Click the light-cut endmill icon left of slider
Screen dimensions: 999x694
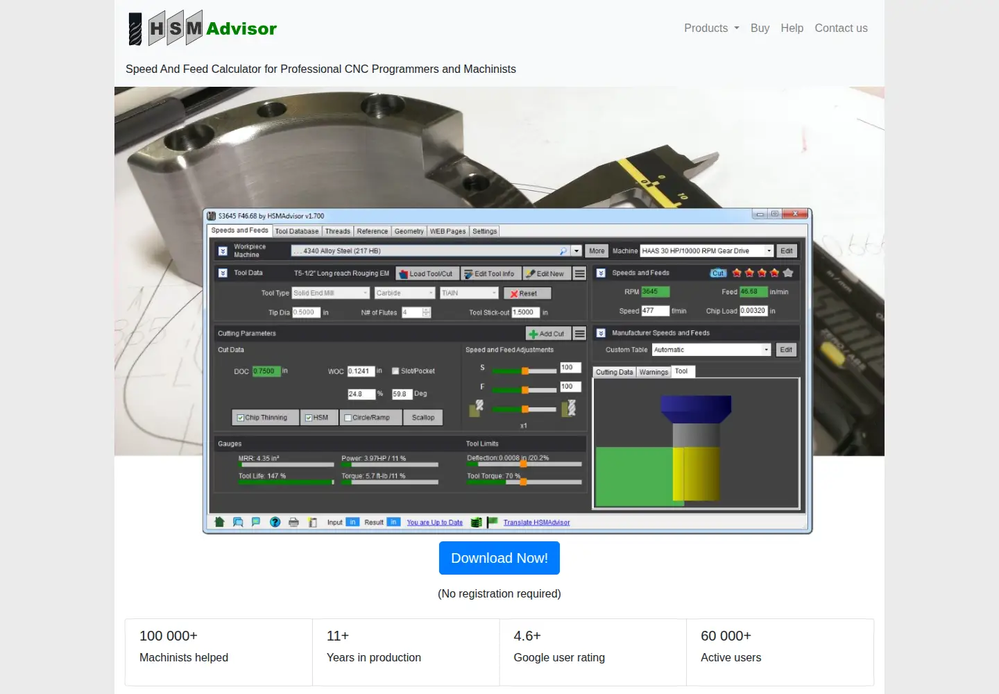pos(477,408)
